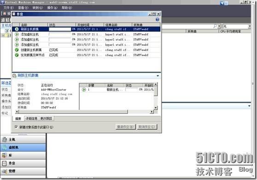This screenshot has height=180, width=257.
Task: Click 取消作业 button
Action: pos(147,127)
